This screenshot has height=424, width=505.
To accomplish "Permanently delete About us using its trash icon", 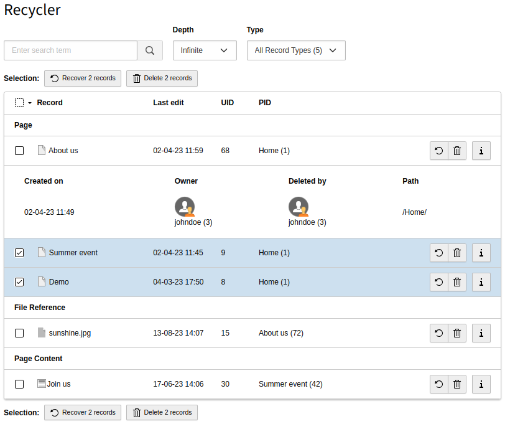I will 457,150.
